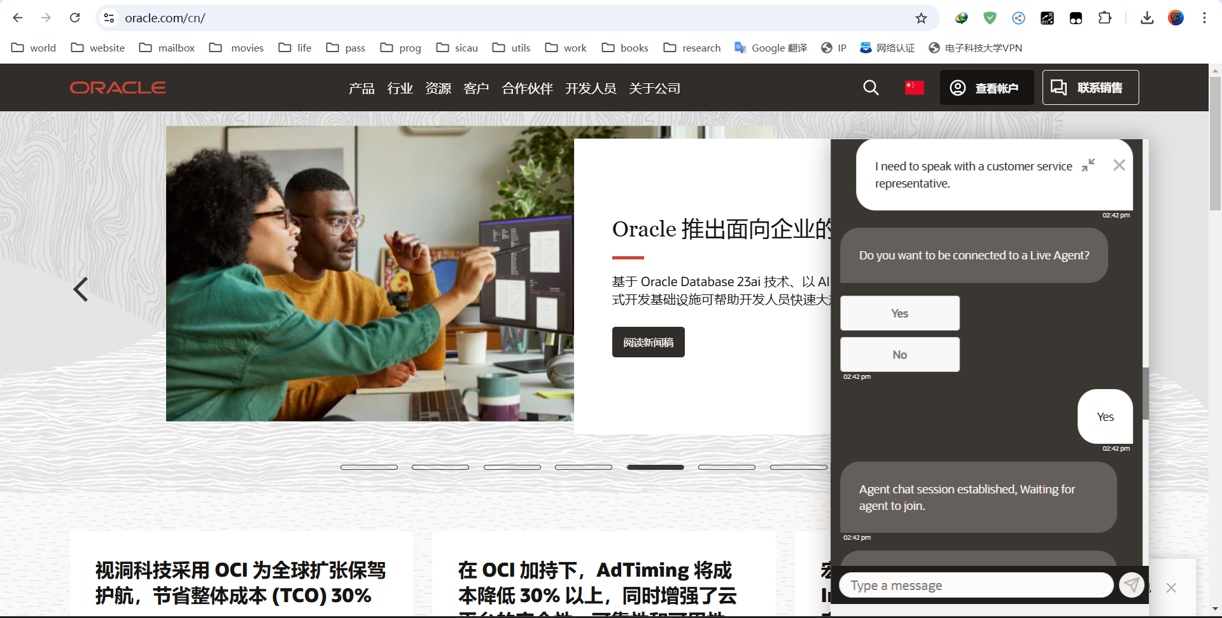Bookmark this page with the star icon
The width and height of the screenshot is (1222, 618).
[x=921, y=18]
